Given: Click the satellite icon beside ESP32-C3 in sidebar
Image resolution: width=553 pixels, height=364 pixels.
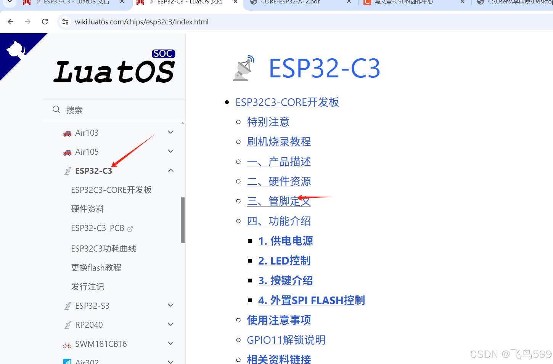Looking at the screenshot, I should coord(68,171).
